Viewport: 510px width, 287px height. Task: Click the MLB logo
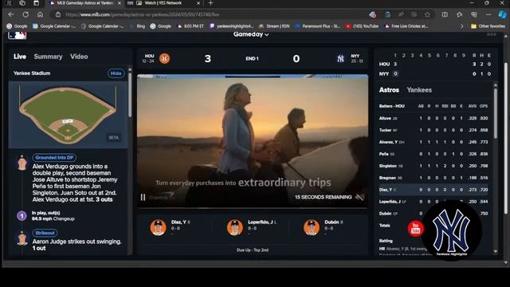tap(18, 35)
